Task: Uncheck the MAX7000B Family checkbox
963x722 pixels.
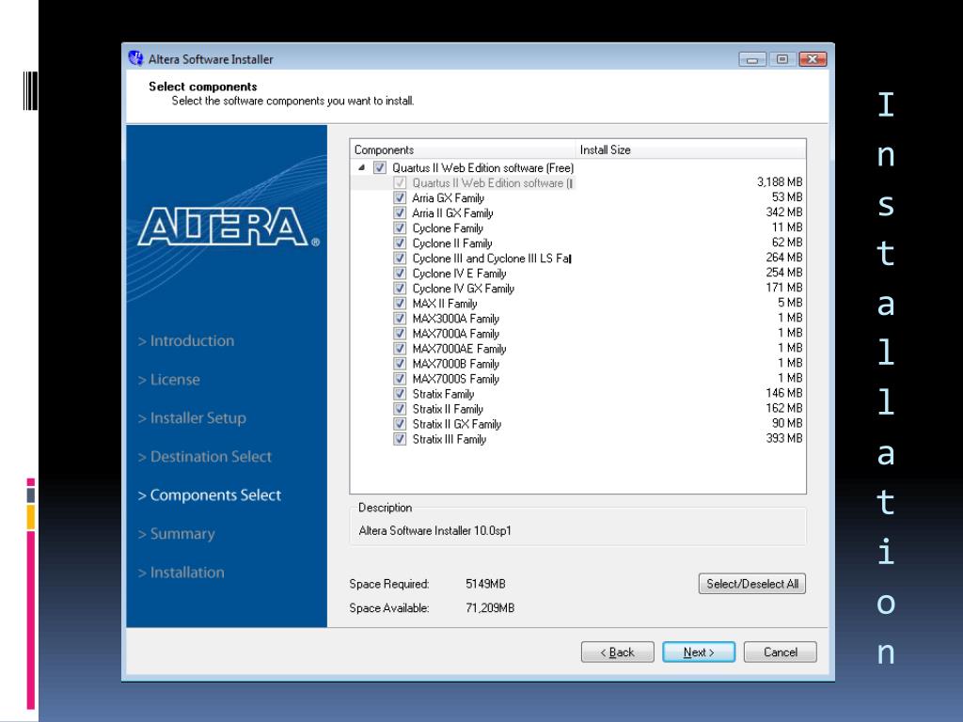Action: (x=400, y=364)
